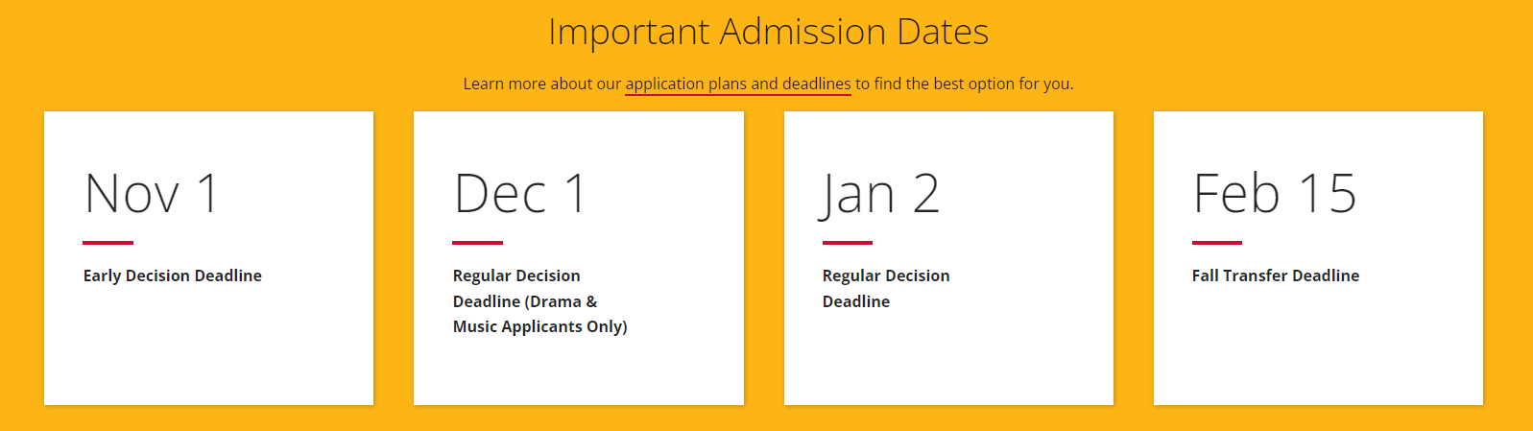Select the Jan 2 date heading
1533x431 pixels.
click(879, 193)
